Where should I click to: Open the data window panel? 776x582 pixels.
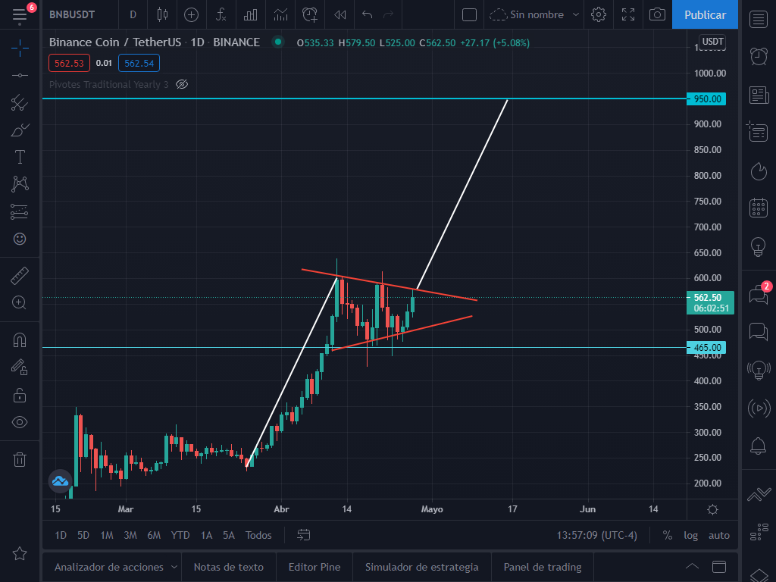758,132
